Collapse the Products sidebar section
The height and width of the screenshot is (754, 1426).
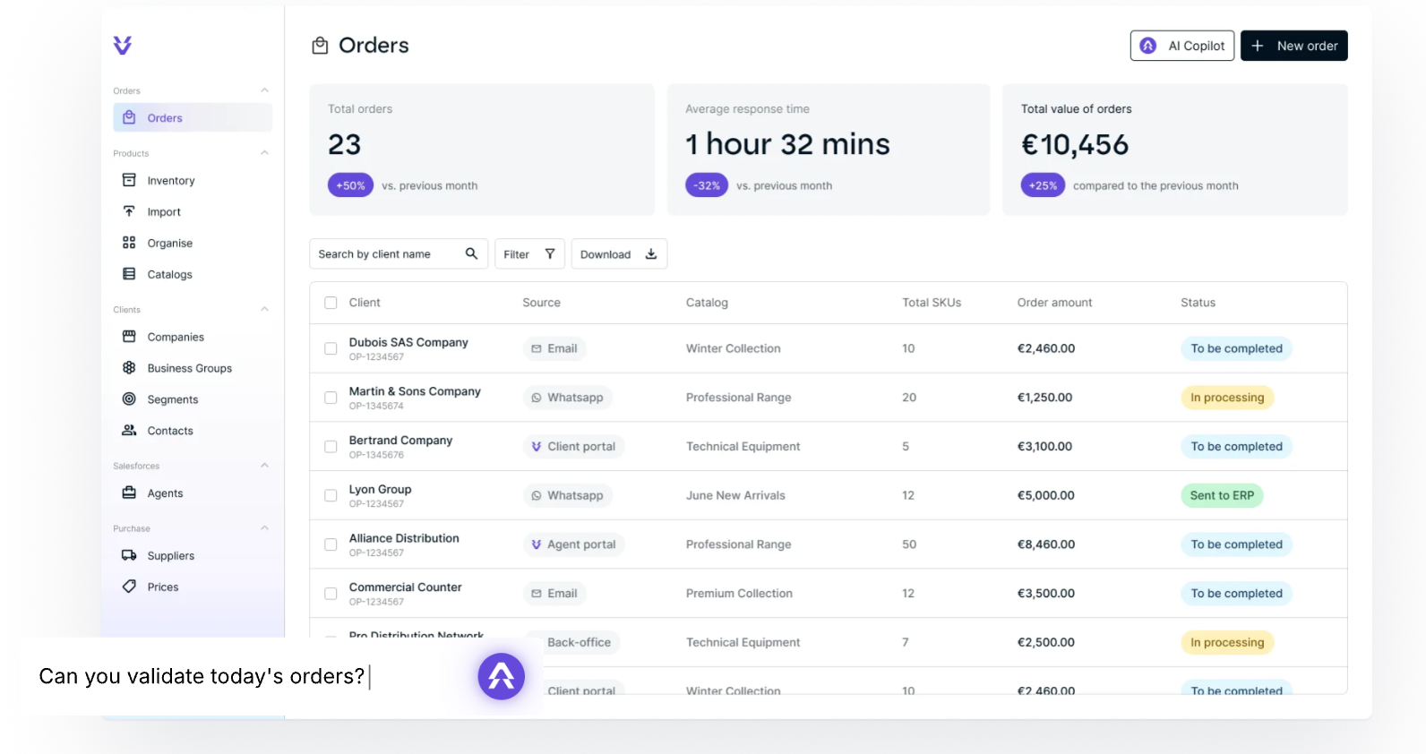coord(264,153)
